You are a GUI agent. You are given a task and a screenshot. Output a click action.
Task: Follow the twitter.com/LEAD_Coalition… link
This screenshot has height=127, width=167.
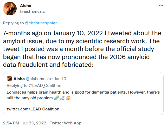pyautogui.click(x=35, y=109)
